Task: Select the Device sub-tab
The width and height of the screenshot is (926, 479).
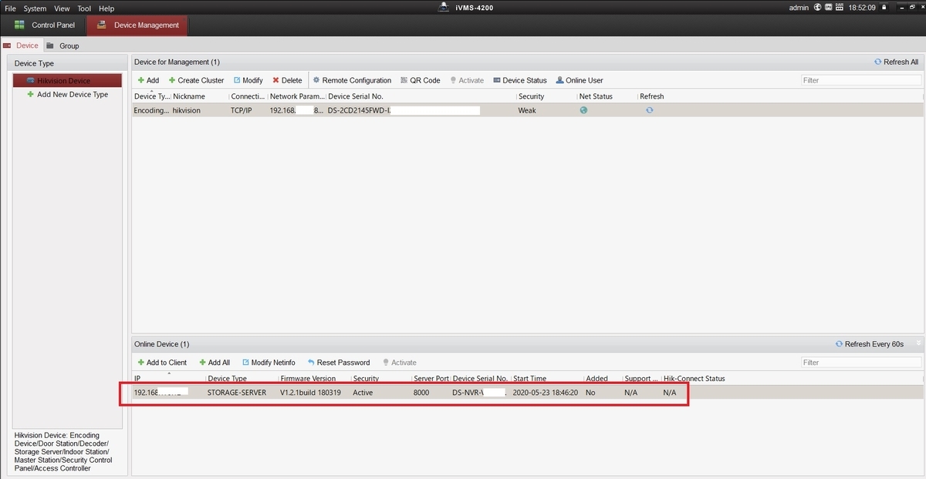Action: coord(21,46)
